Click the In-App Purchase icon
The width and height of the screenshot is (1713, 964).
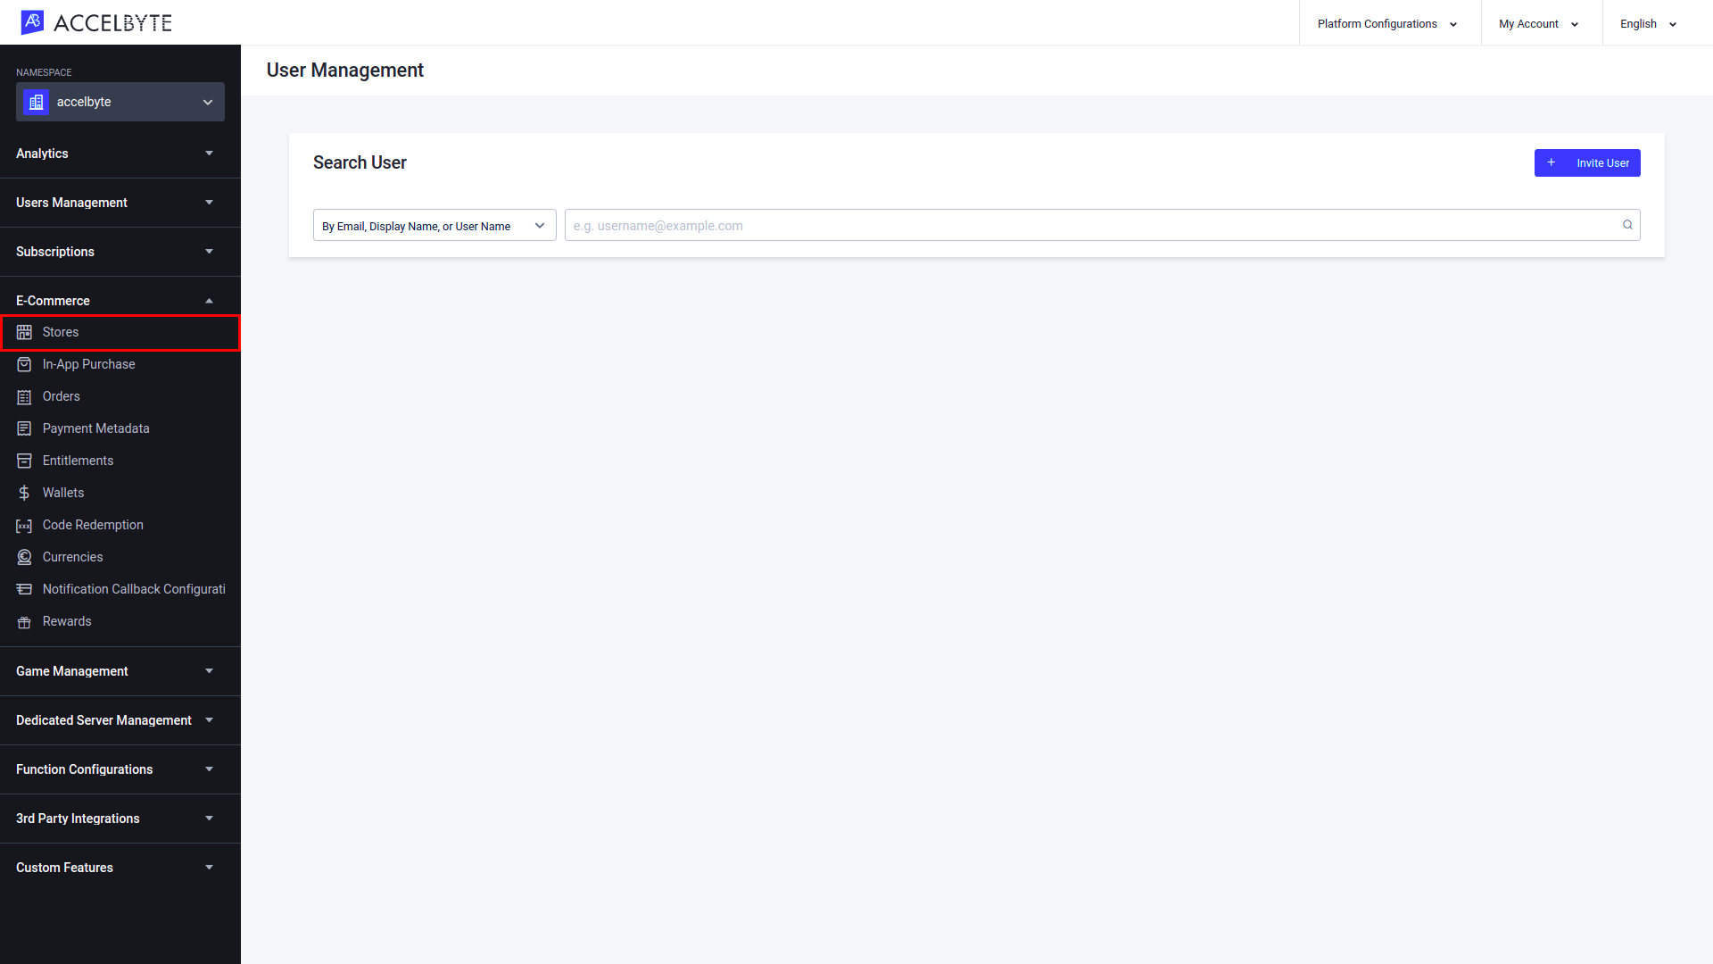click(x=23, y=363)
